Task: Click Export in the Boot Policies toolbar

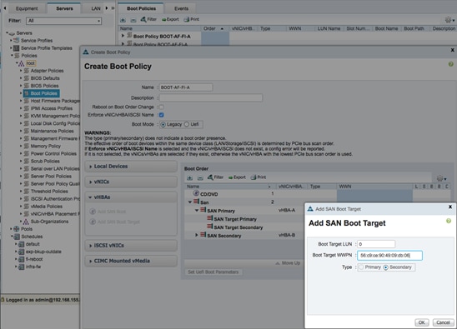Action: tap(170, 19)
